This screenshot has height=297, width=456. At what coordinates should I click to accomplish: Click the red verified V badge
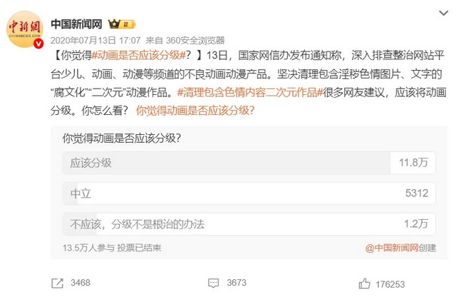click(40, 44)
